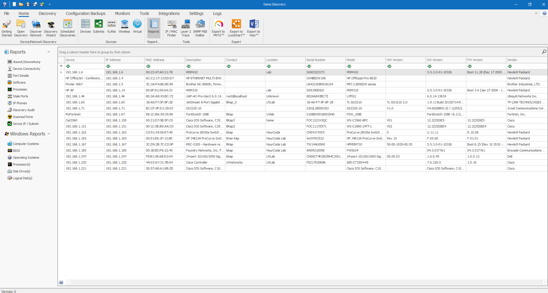Open the Location column filter operator

269,66
